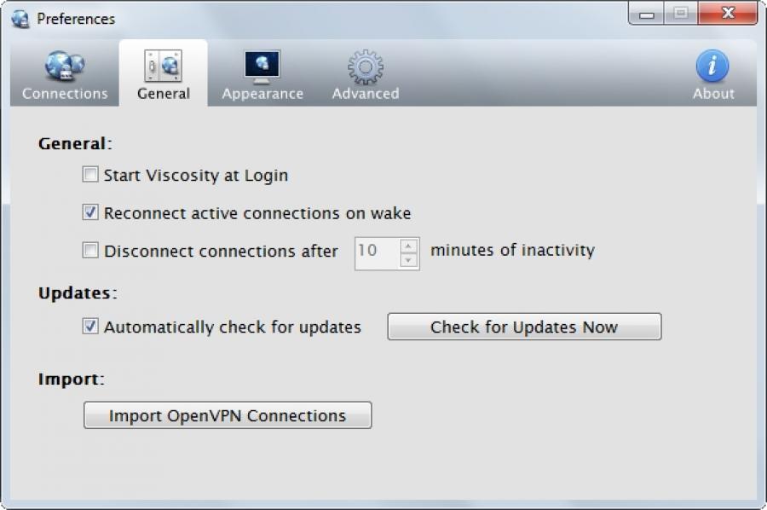Switch to the Connections tab label
The width and height of the screenshot is (767, 510).
pyautogui.click(x=65, y=94)
